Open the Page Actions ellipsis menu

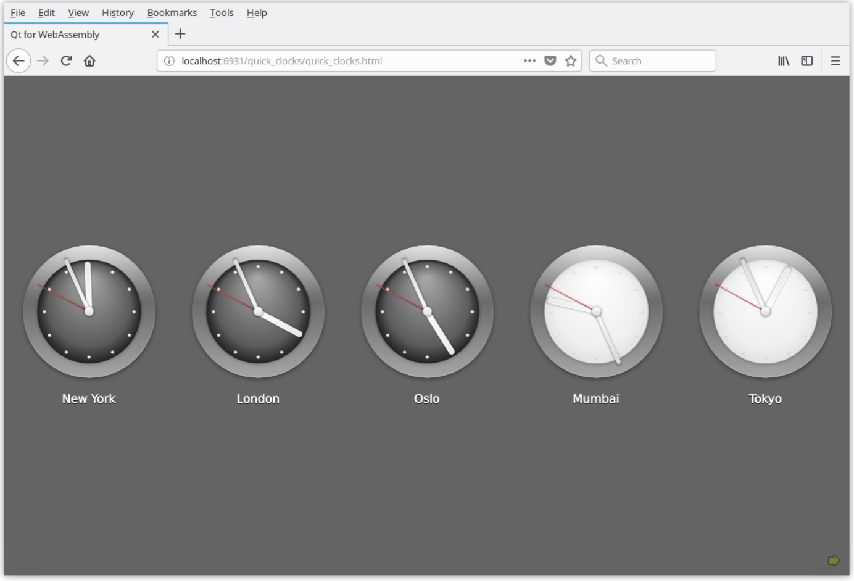click(x=529, y=60)
